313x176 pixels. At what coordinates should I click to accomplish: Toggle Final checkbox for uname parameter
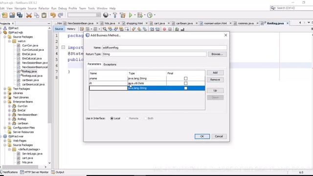point(186,78)
